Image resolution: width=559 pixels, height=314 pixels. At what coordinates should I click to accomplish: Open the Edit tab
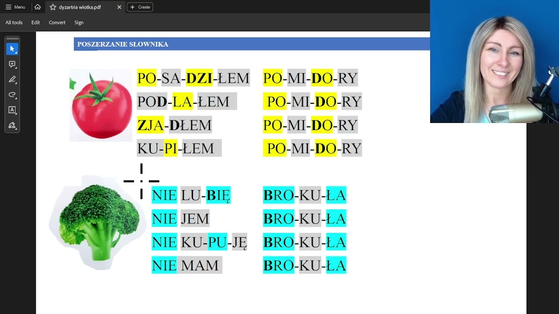(35, 22)
